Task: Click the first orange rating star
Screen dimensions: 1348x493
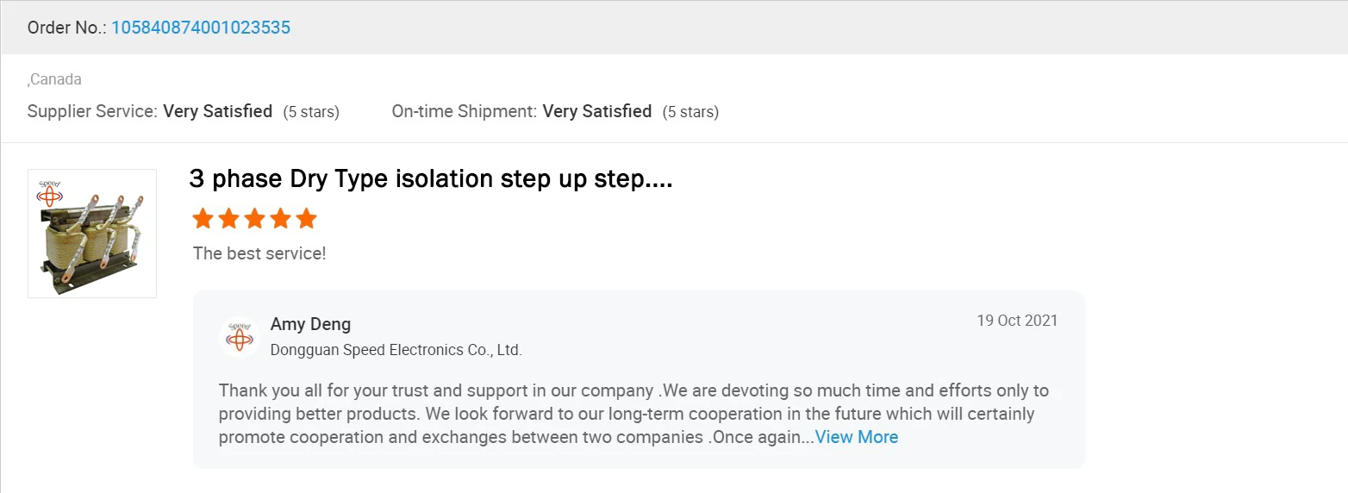Action: (203, 219)
